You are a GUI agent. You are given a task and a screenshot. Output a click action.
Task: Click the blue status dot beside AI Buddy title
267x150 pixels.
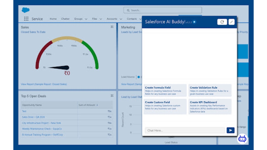point(194,22)
